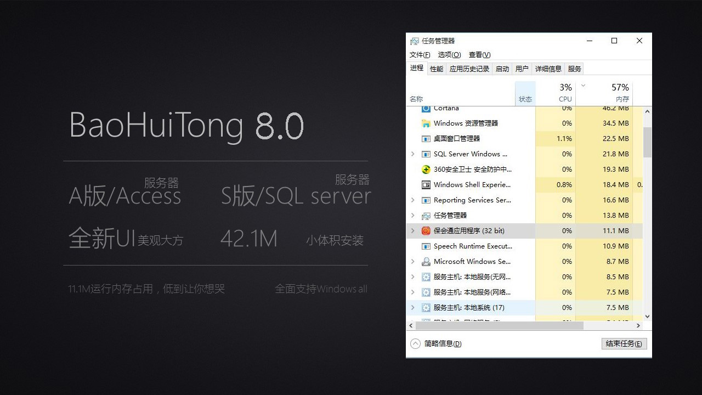Click the Speech Runtime Executable icon
Screen dimensions: 702x395
click(x=426, y=246)
